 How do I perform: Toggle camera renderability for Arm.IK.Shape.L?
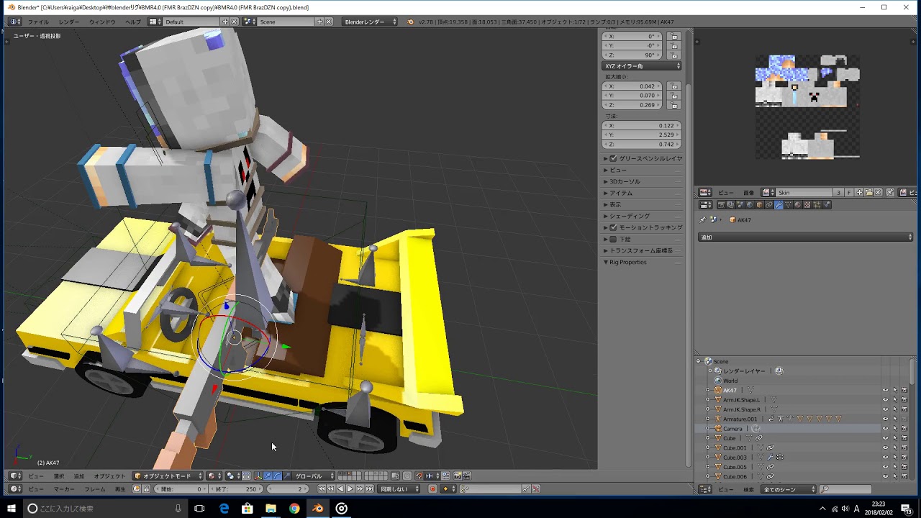pyautogui.click(x=904, y=399)
